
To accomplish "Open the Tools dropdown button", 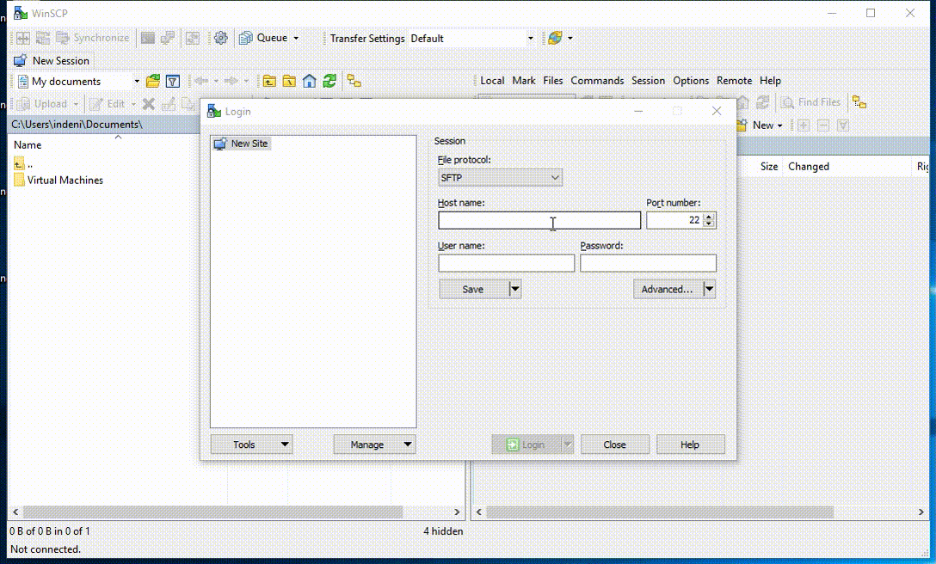I will pyautogui.click(x=251, y=444).
